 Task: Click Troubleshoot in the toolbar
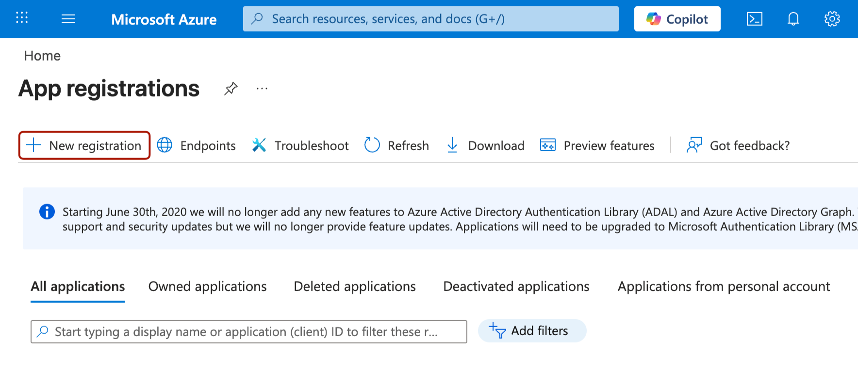pos(300,145)
